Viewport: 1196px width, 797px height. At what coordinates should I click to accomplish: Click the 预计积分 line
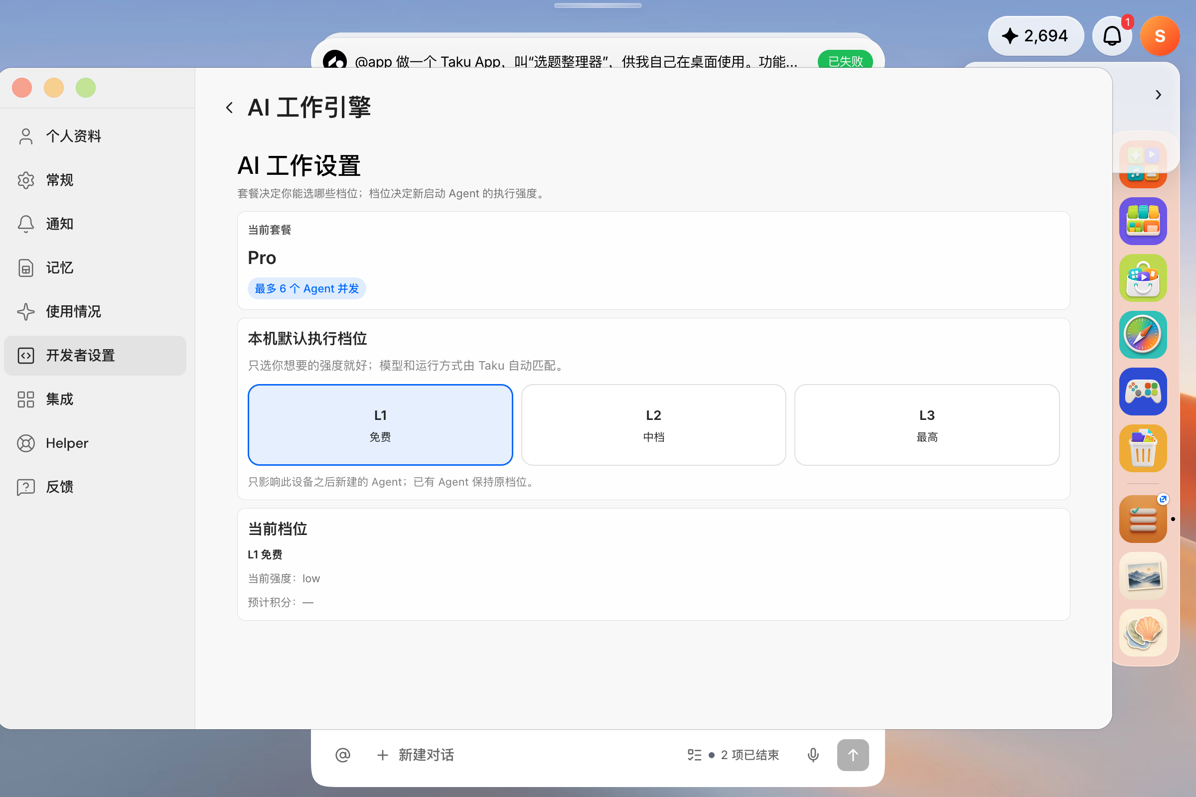tap(281, 602)
